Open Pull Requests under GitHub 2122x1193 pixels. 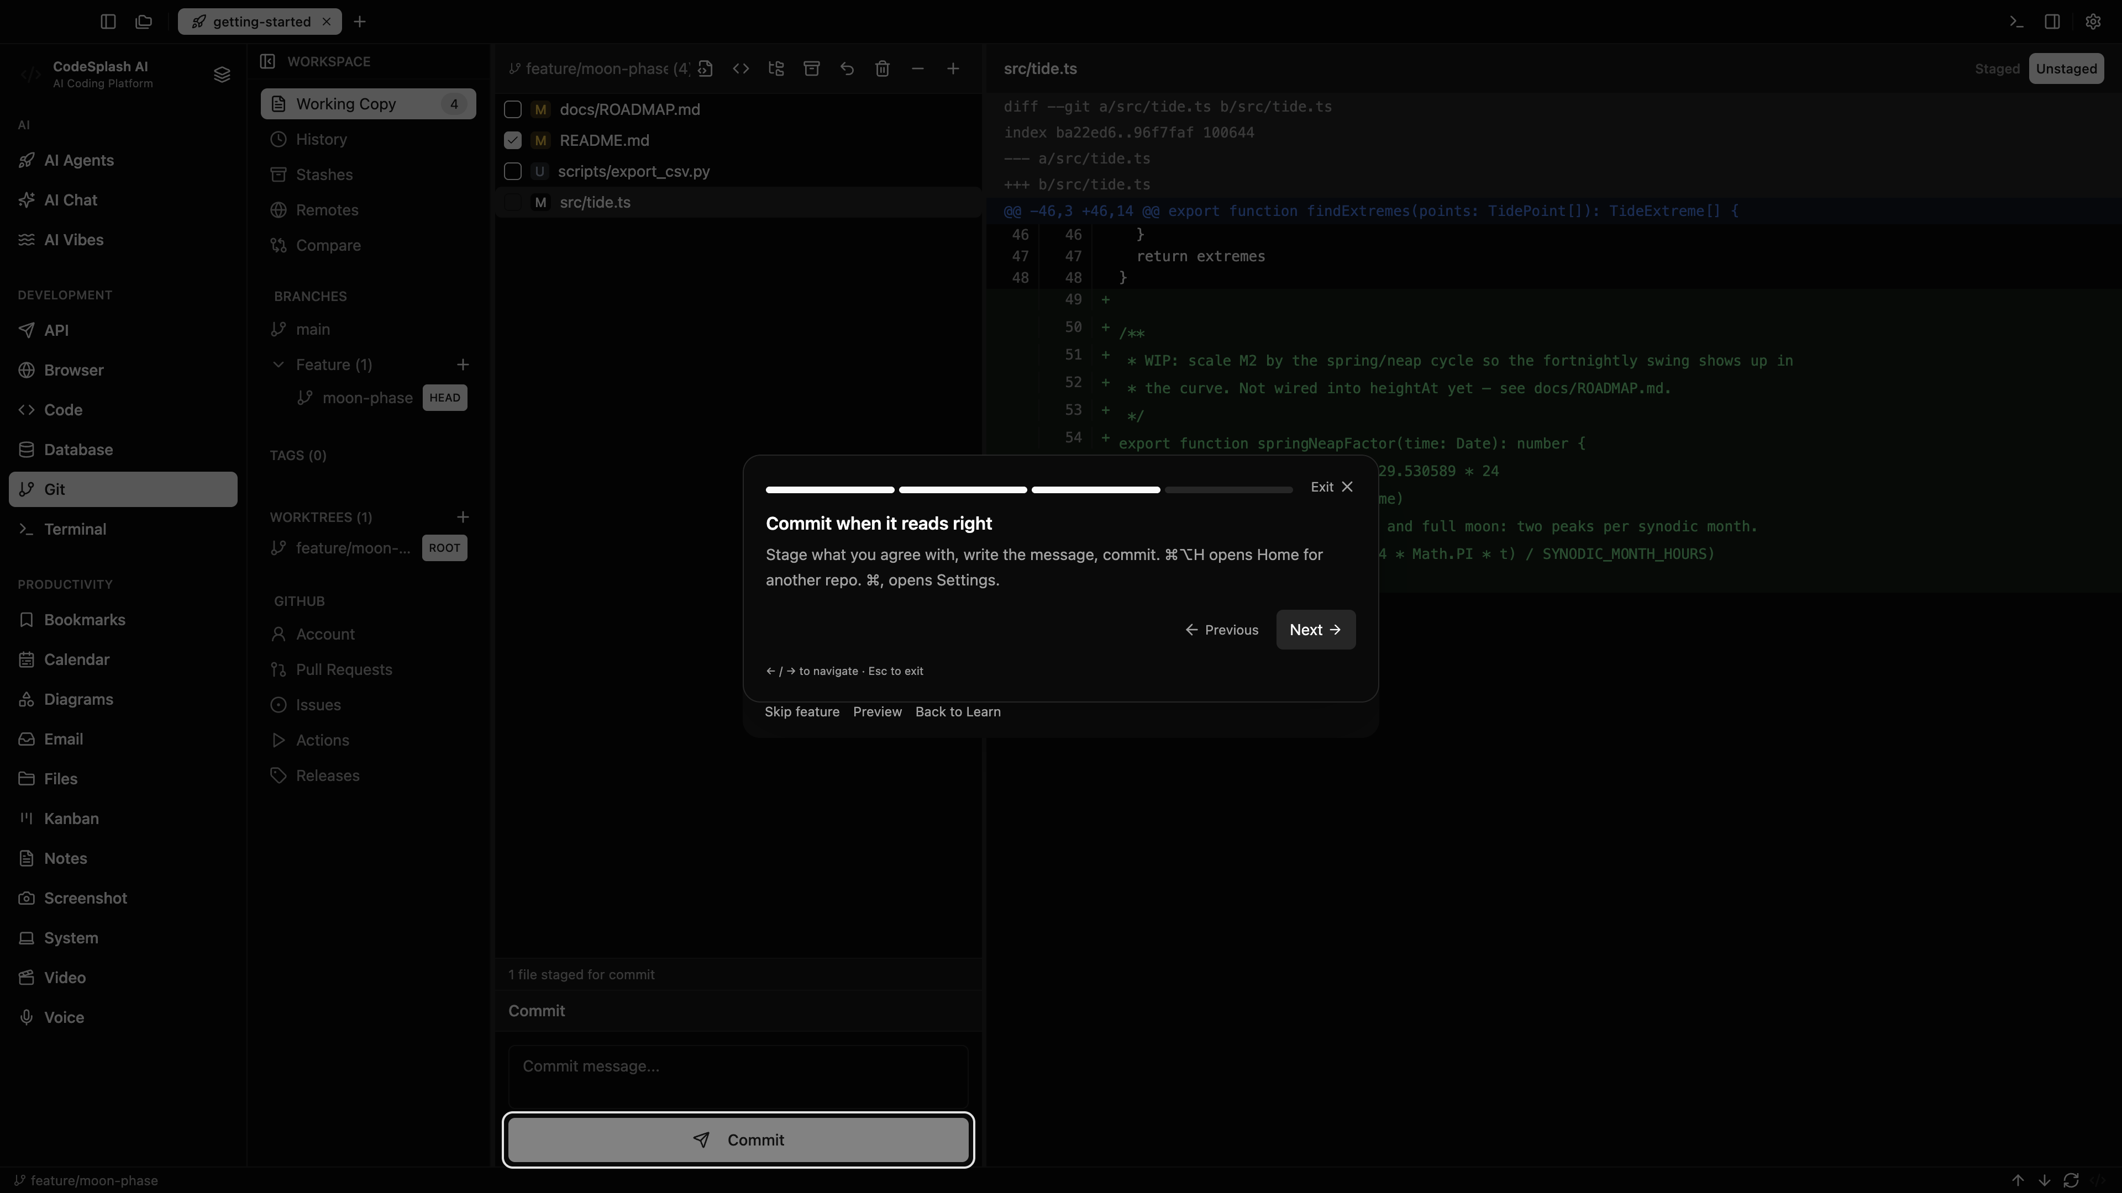368,669
